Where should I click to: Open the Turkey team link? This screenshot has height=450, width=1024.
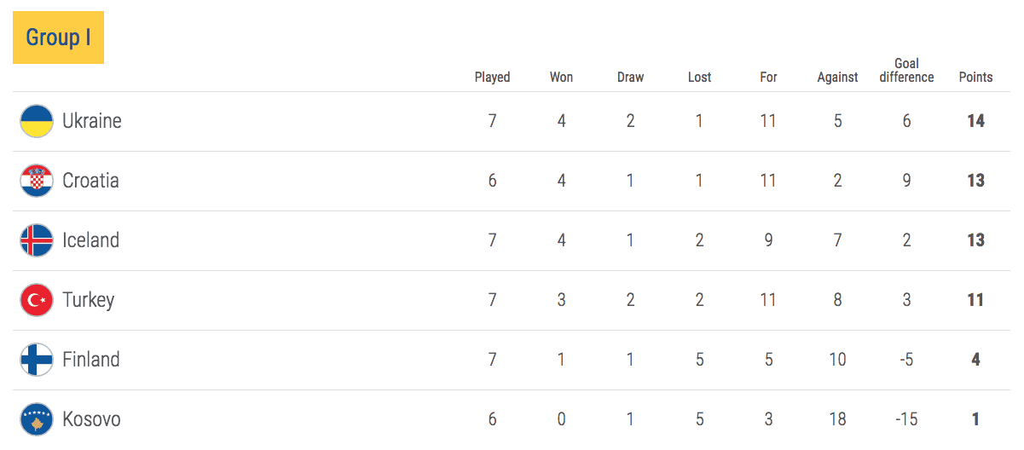tap(88, 301)
